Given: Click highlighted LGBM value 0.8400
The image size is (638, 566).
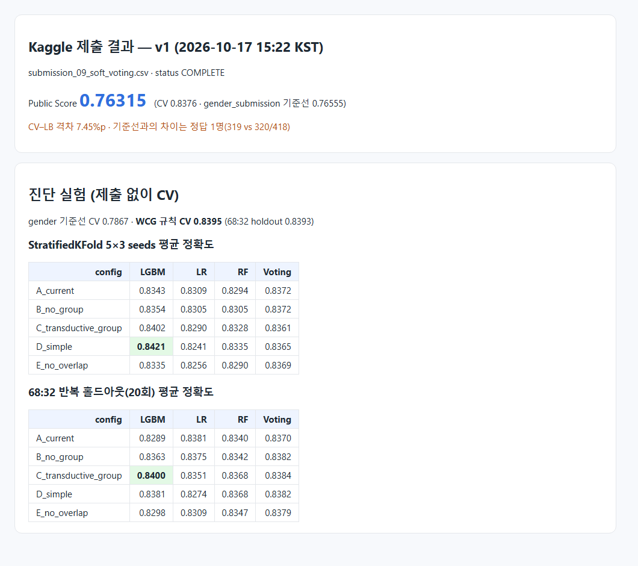Looking at the screenshot, I should tap(151, 476).
